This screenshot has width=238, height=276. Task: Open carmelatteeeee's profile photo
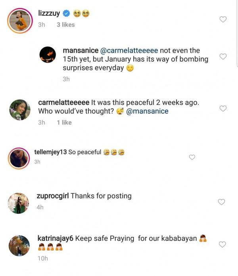(x=20, y=110)
